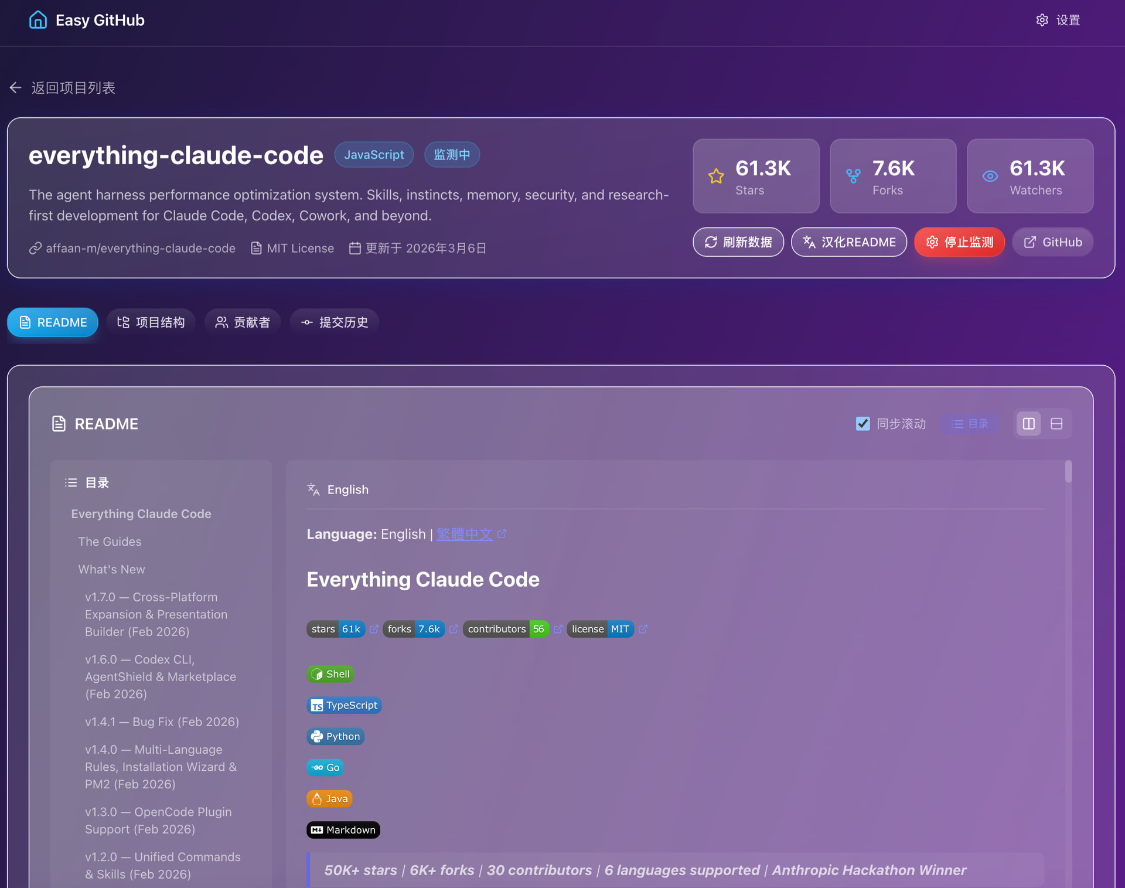
Task: Click the 61.3K Watchers value
Action: click(1037, 168)
